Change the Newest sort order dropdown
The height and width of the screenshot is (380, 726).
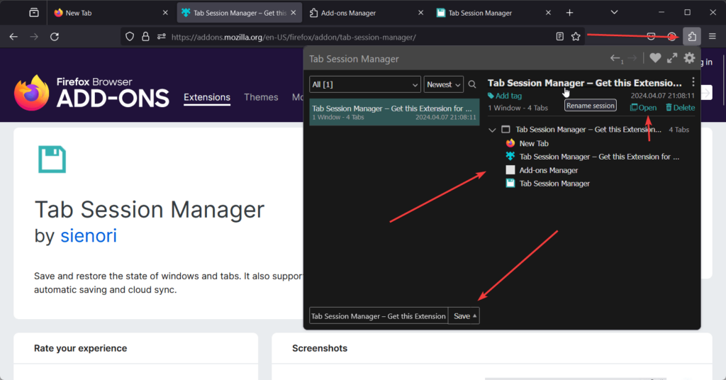[444, 84]
